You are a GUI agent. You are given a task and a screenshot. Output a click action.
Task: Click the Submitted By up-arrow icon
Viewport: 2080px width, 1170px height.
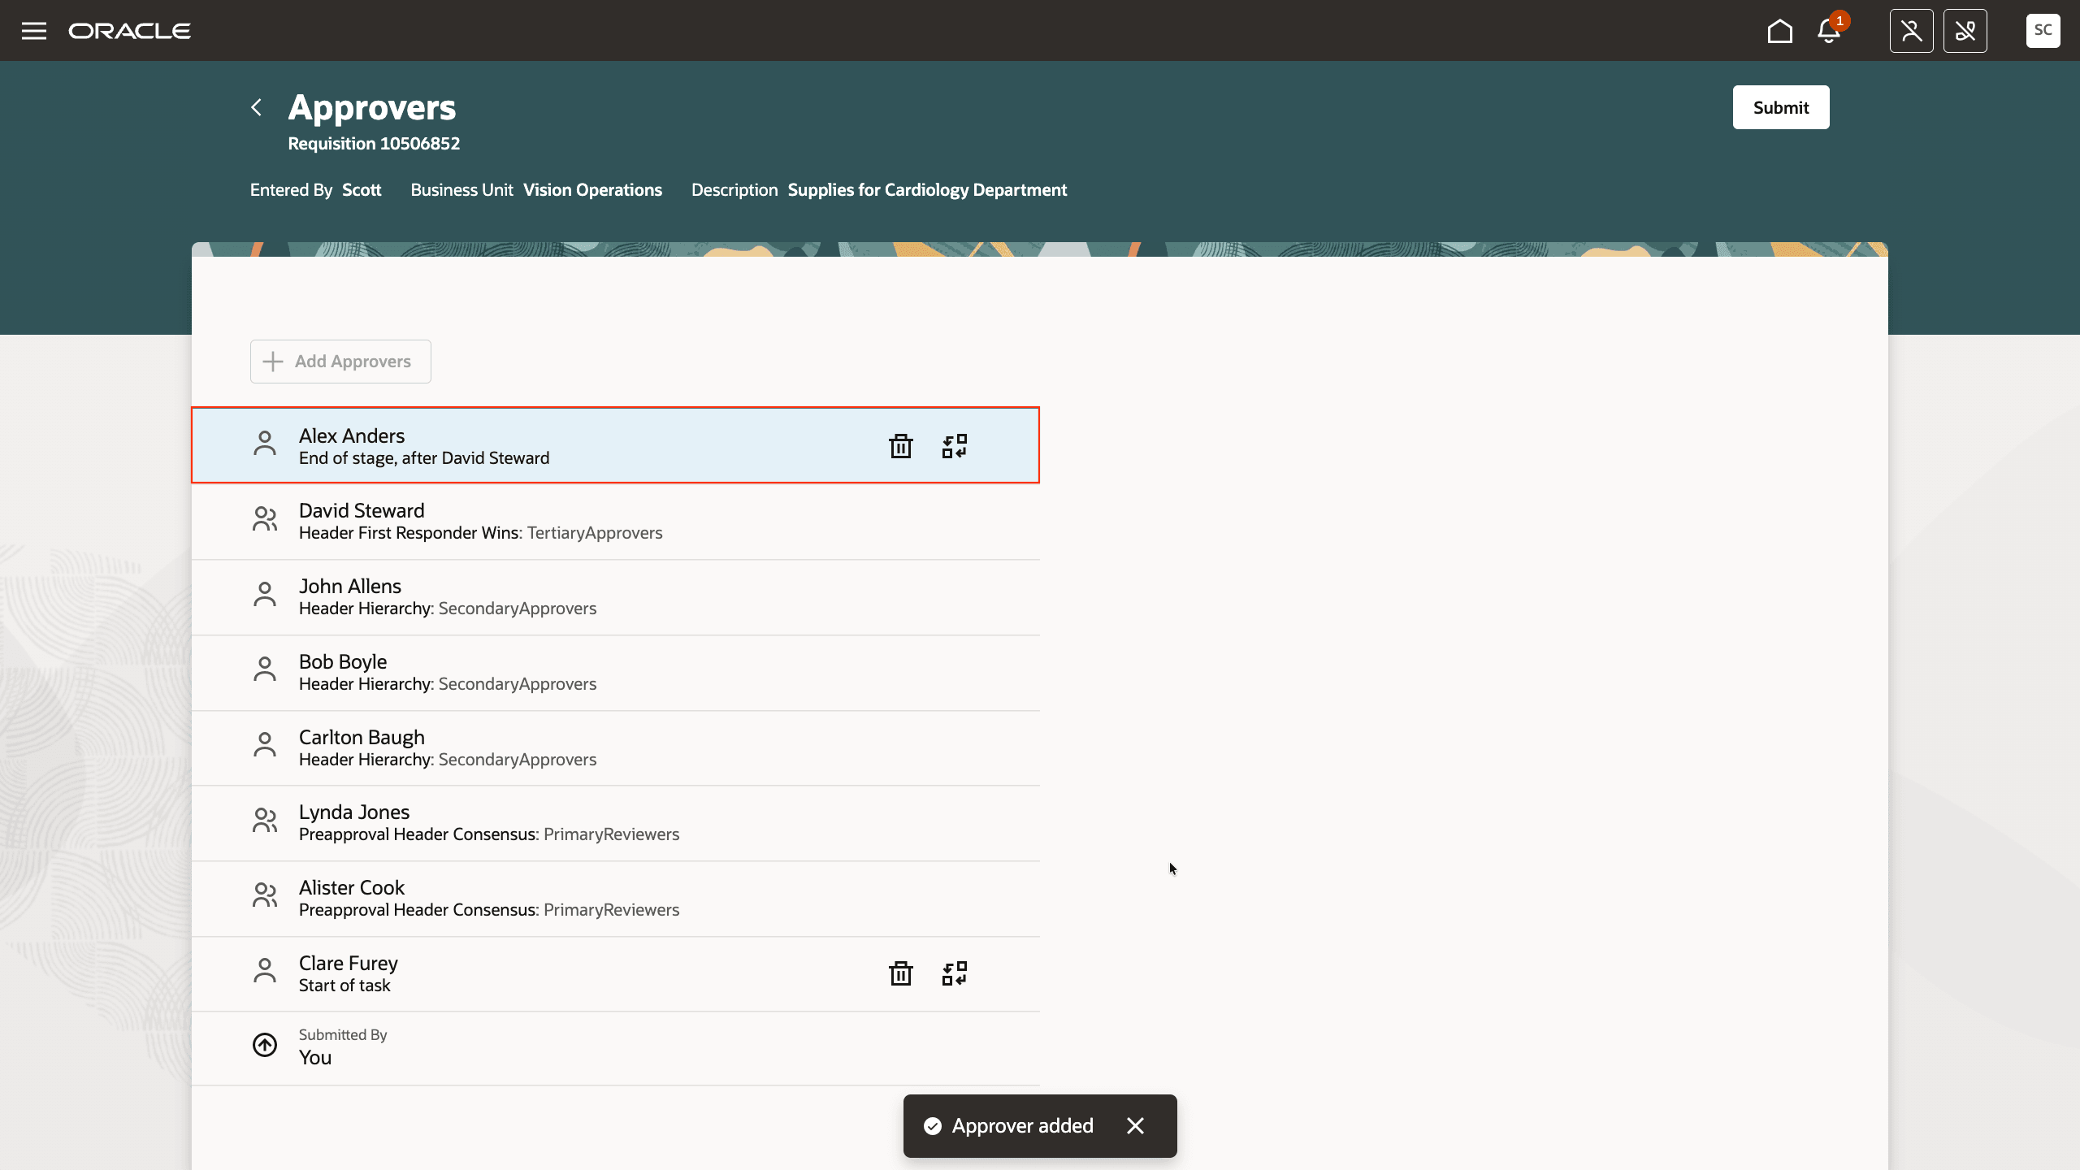(265, 1045)
